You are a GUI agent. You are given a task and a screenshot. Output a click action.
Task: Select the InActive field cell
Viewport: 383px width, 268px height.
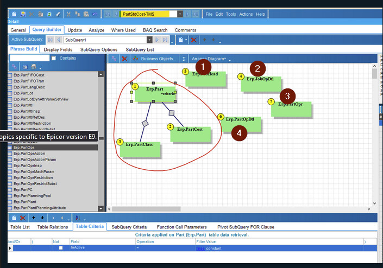[x=103, y=248]
